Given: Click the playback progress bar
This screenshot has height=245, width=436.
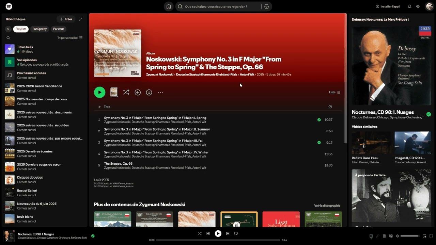Looking at the screenshot, I should 218,240.
